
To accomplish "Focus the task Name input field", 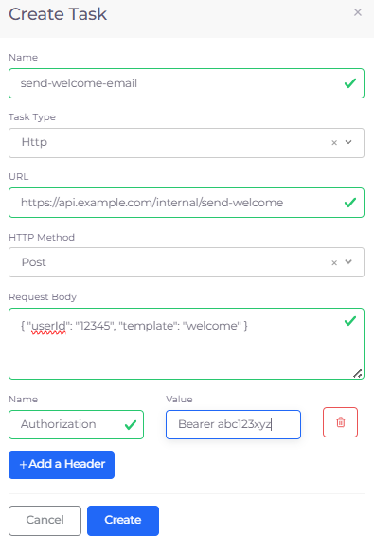I will [x=187, y=83].
